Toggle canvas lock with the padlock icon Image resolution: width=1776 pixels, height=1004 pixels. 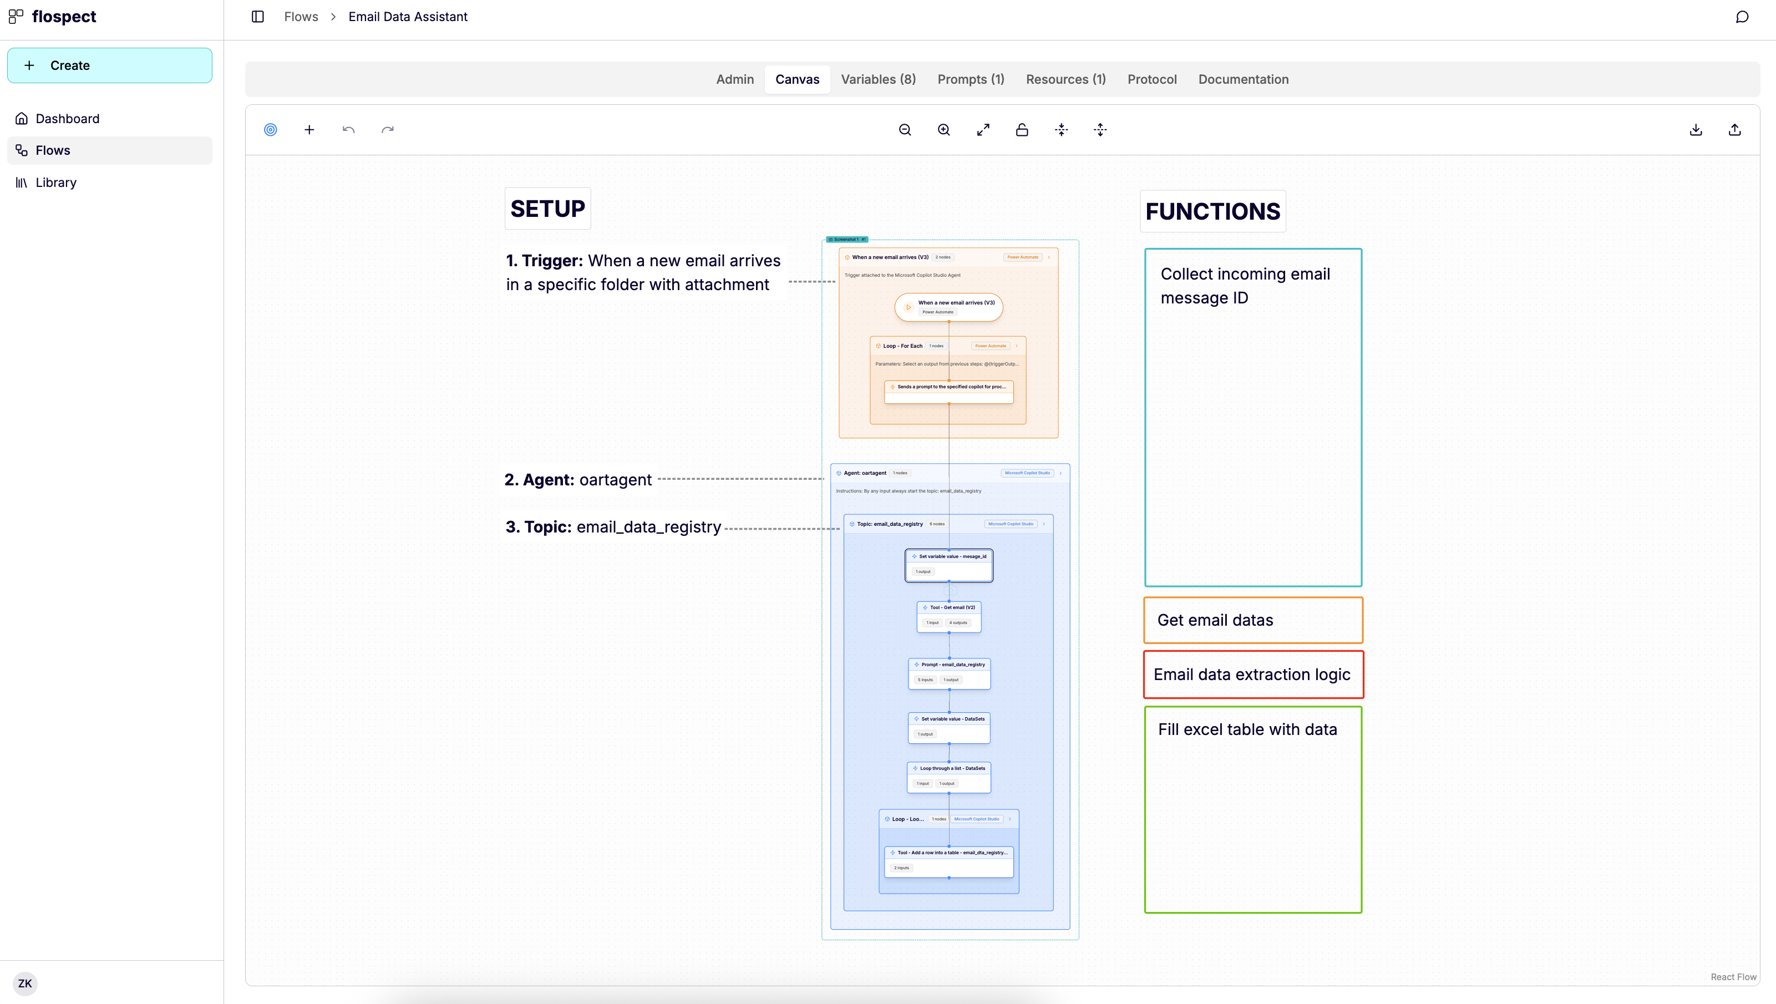point(1022,130)
